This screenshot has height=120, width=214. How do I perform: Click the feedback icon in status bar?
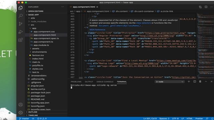pyautogui.click(x=207, y=119)
